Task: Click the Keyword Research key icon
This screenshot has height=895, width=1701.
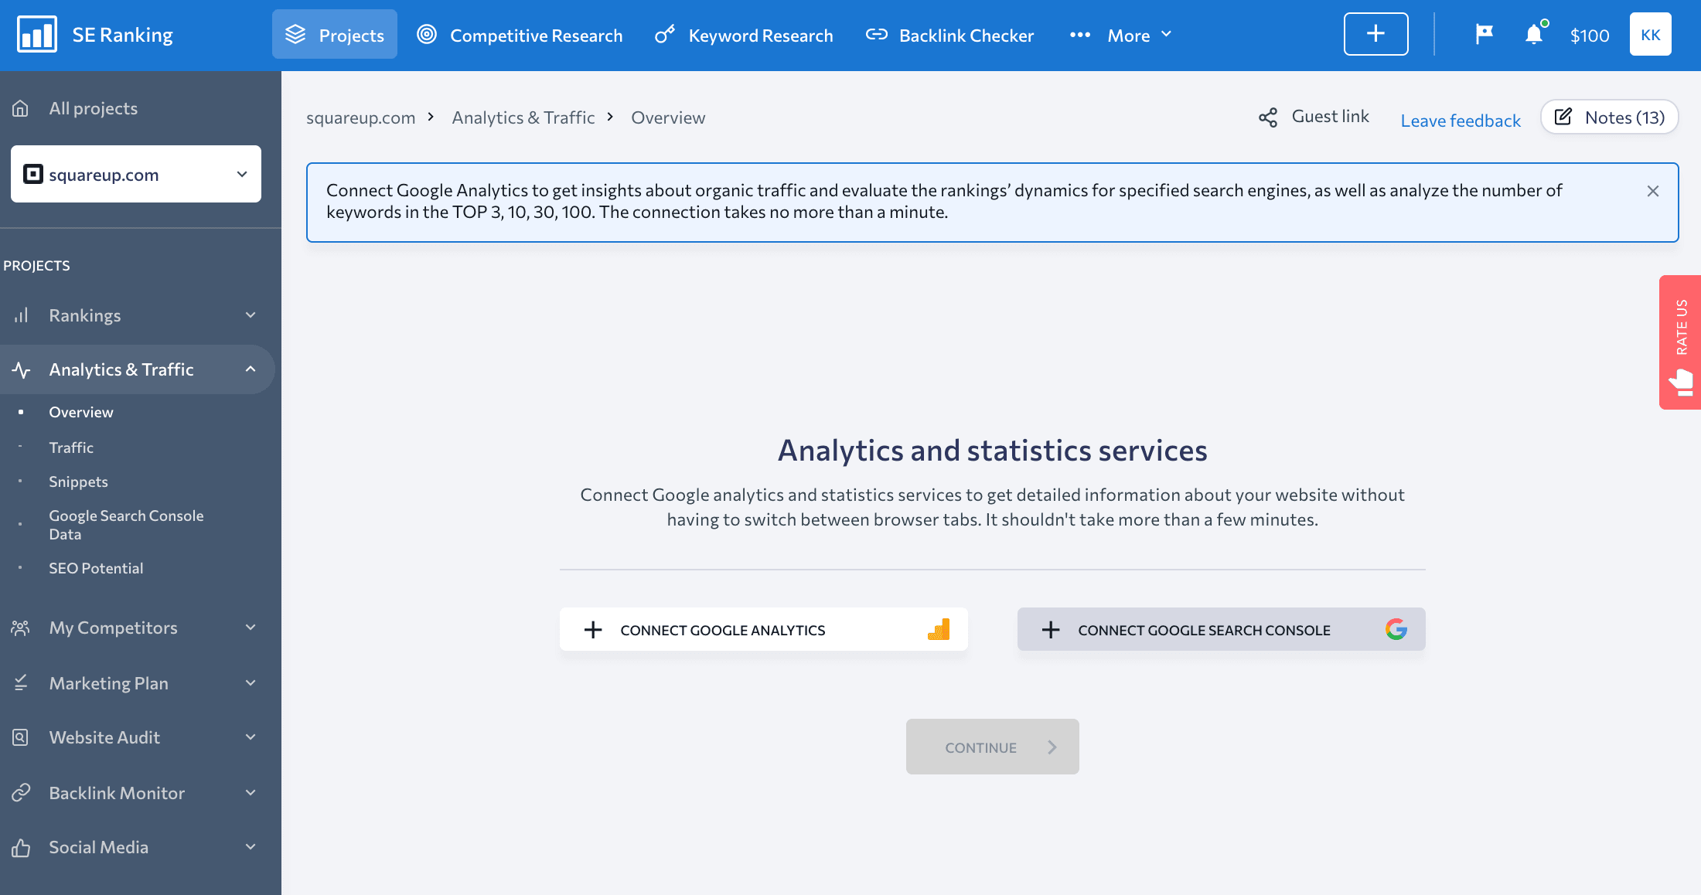Action: tap(664, 35)
